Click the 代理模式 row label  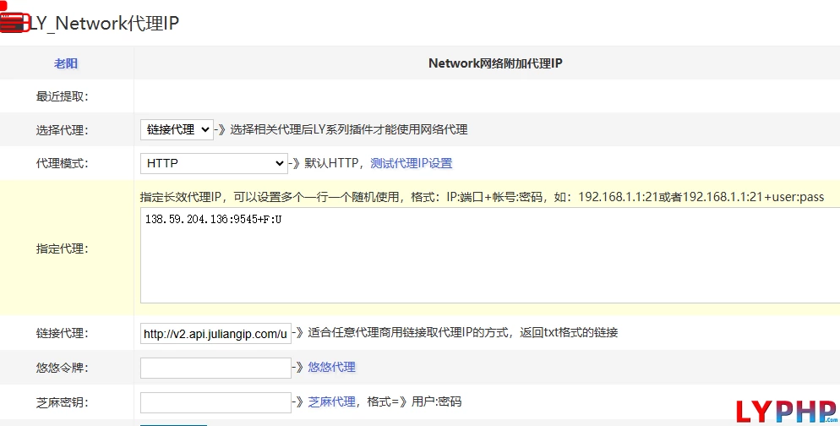coord(62,163)
